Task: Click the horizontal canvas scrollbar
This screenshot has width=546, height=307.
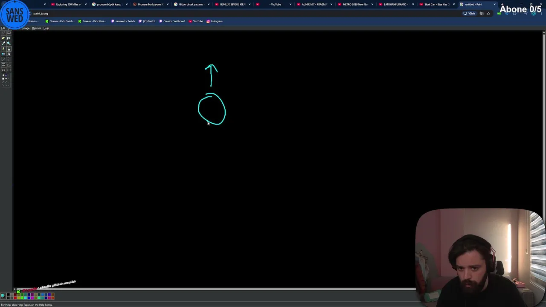Action: click(215, 289)
